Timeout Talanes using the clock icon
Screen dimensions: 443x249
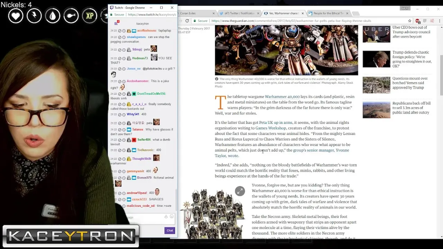click(x=124, y=129)
